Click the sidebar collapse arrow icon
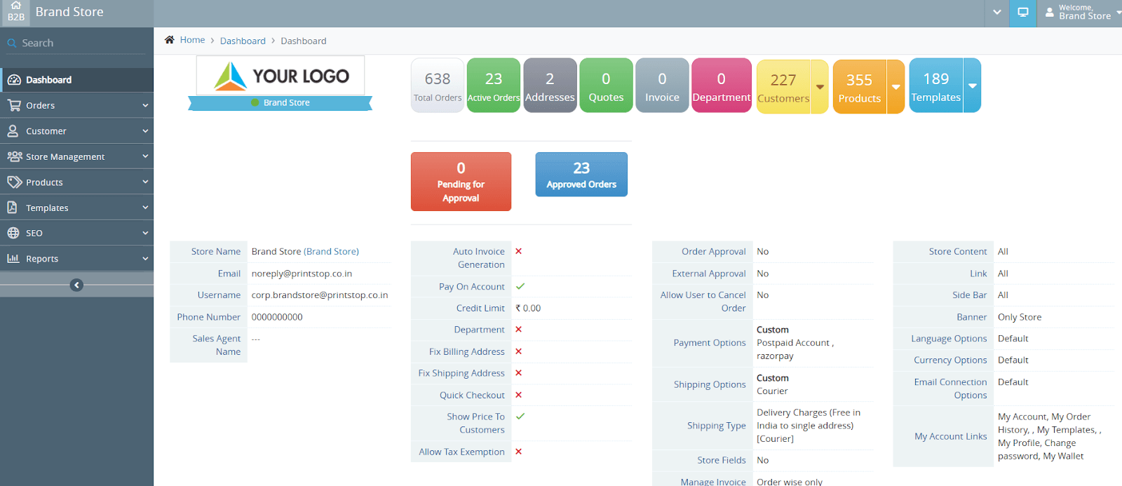The width and height of the screenshot is (1122, 486). [76, 285]
